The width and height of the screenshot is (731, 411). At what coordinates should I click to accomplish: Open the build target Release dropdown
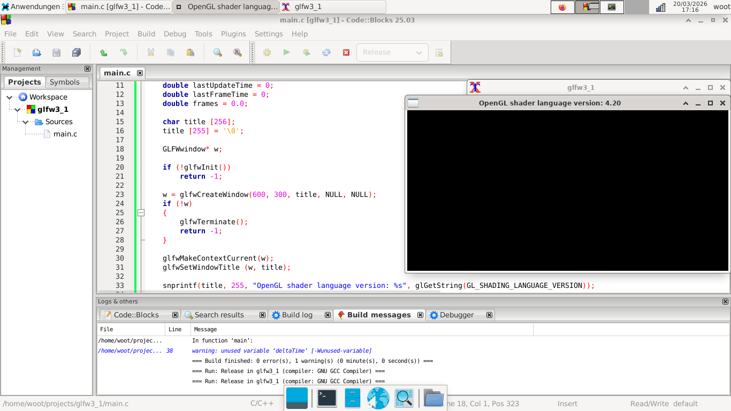392,52
